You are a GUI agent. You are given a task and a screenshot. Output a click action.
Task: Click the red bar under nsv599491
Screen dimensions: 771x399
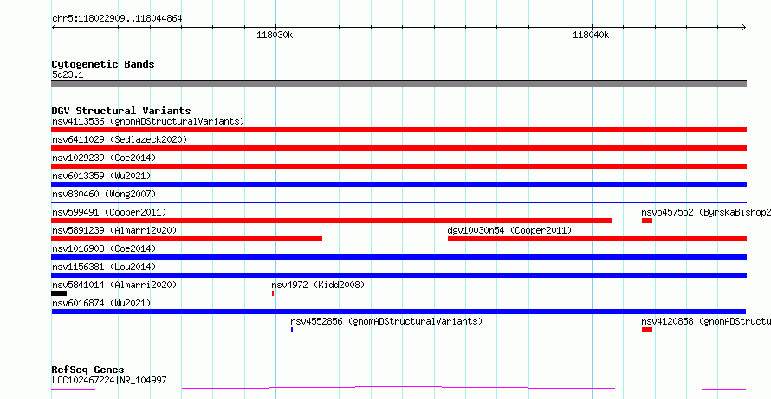(x=332, y=221)
